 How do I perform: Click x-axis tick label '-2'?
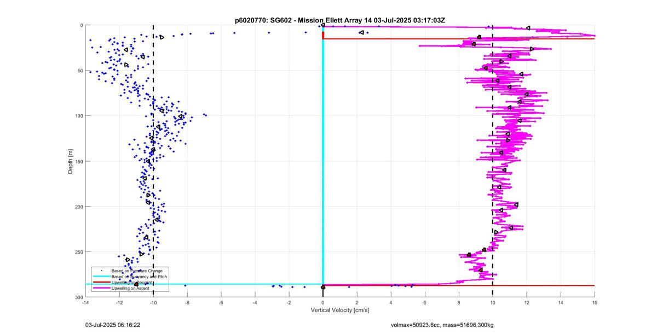(x=289, y=302)
